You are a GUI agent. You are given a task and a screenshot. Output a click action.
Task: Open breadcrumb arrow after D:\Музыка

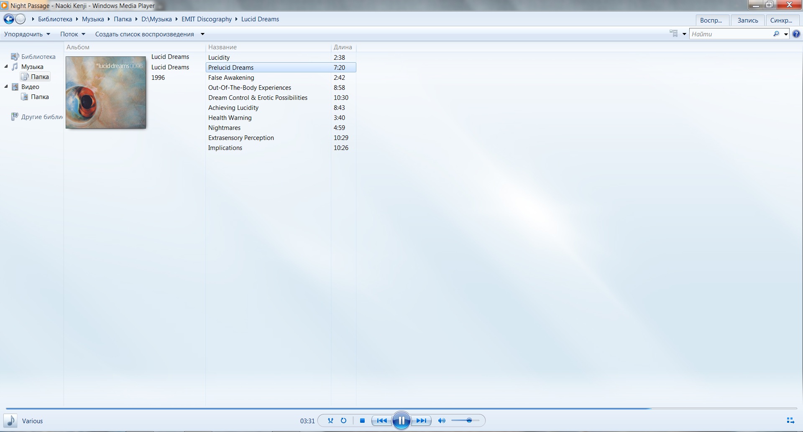point(177,19)
